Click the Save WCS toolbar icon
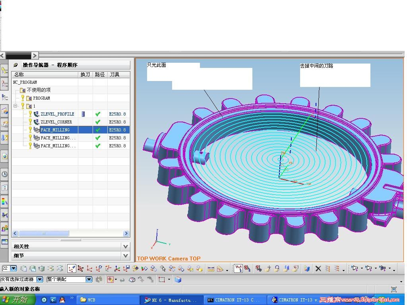This screenshot has width=407, height=305. pyautogui.click(x=126, y=268)
